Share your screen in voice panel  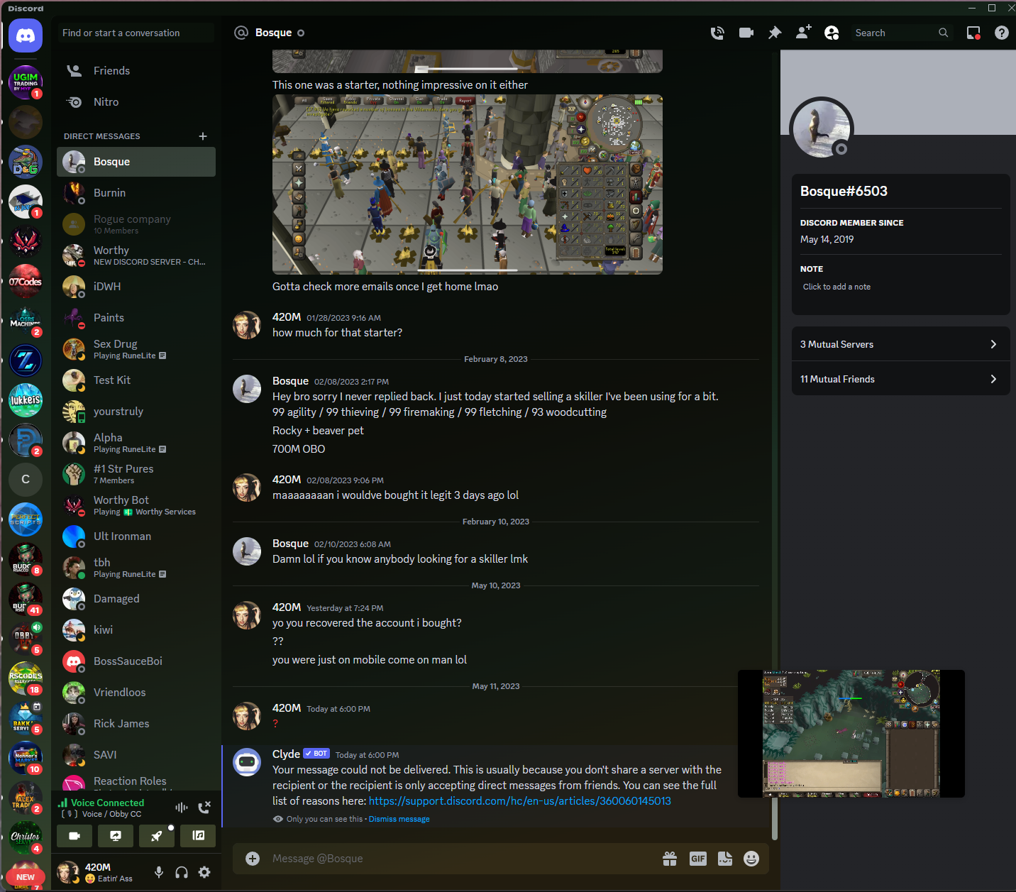coord(116,836)
